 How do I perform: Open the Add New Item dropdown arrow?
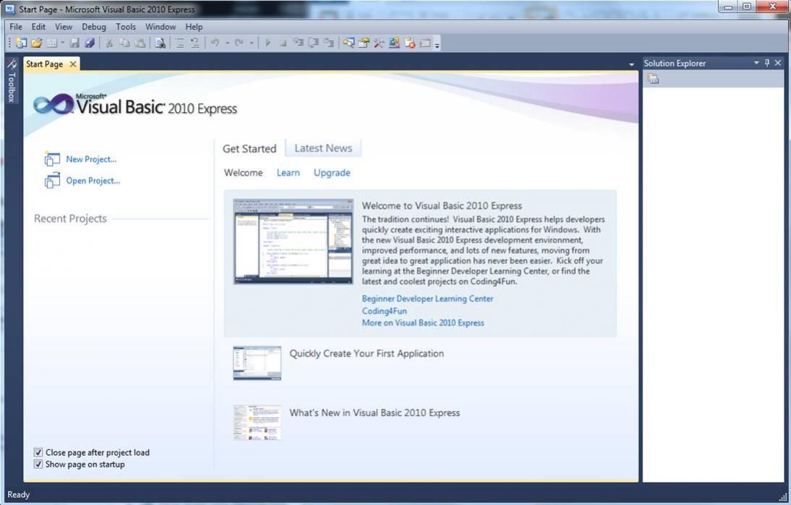coord(63,43)
